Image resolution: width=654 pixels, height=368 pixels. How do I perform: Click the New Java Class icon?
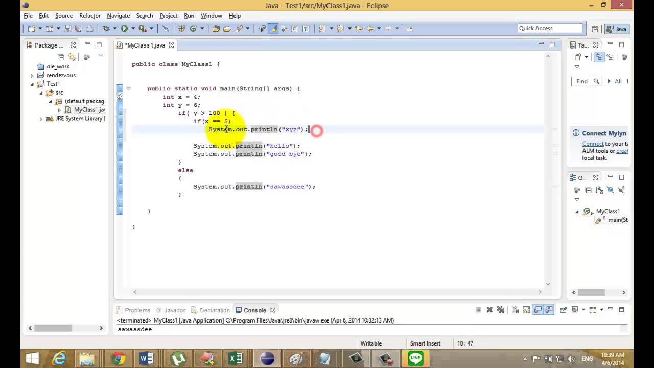[193, 29]
